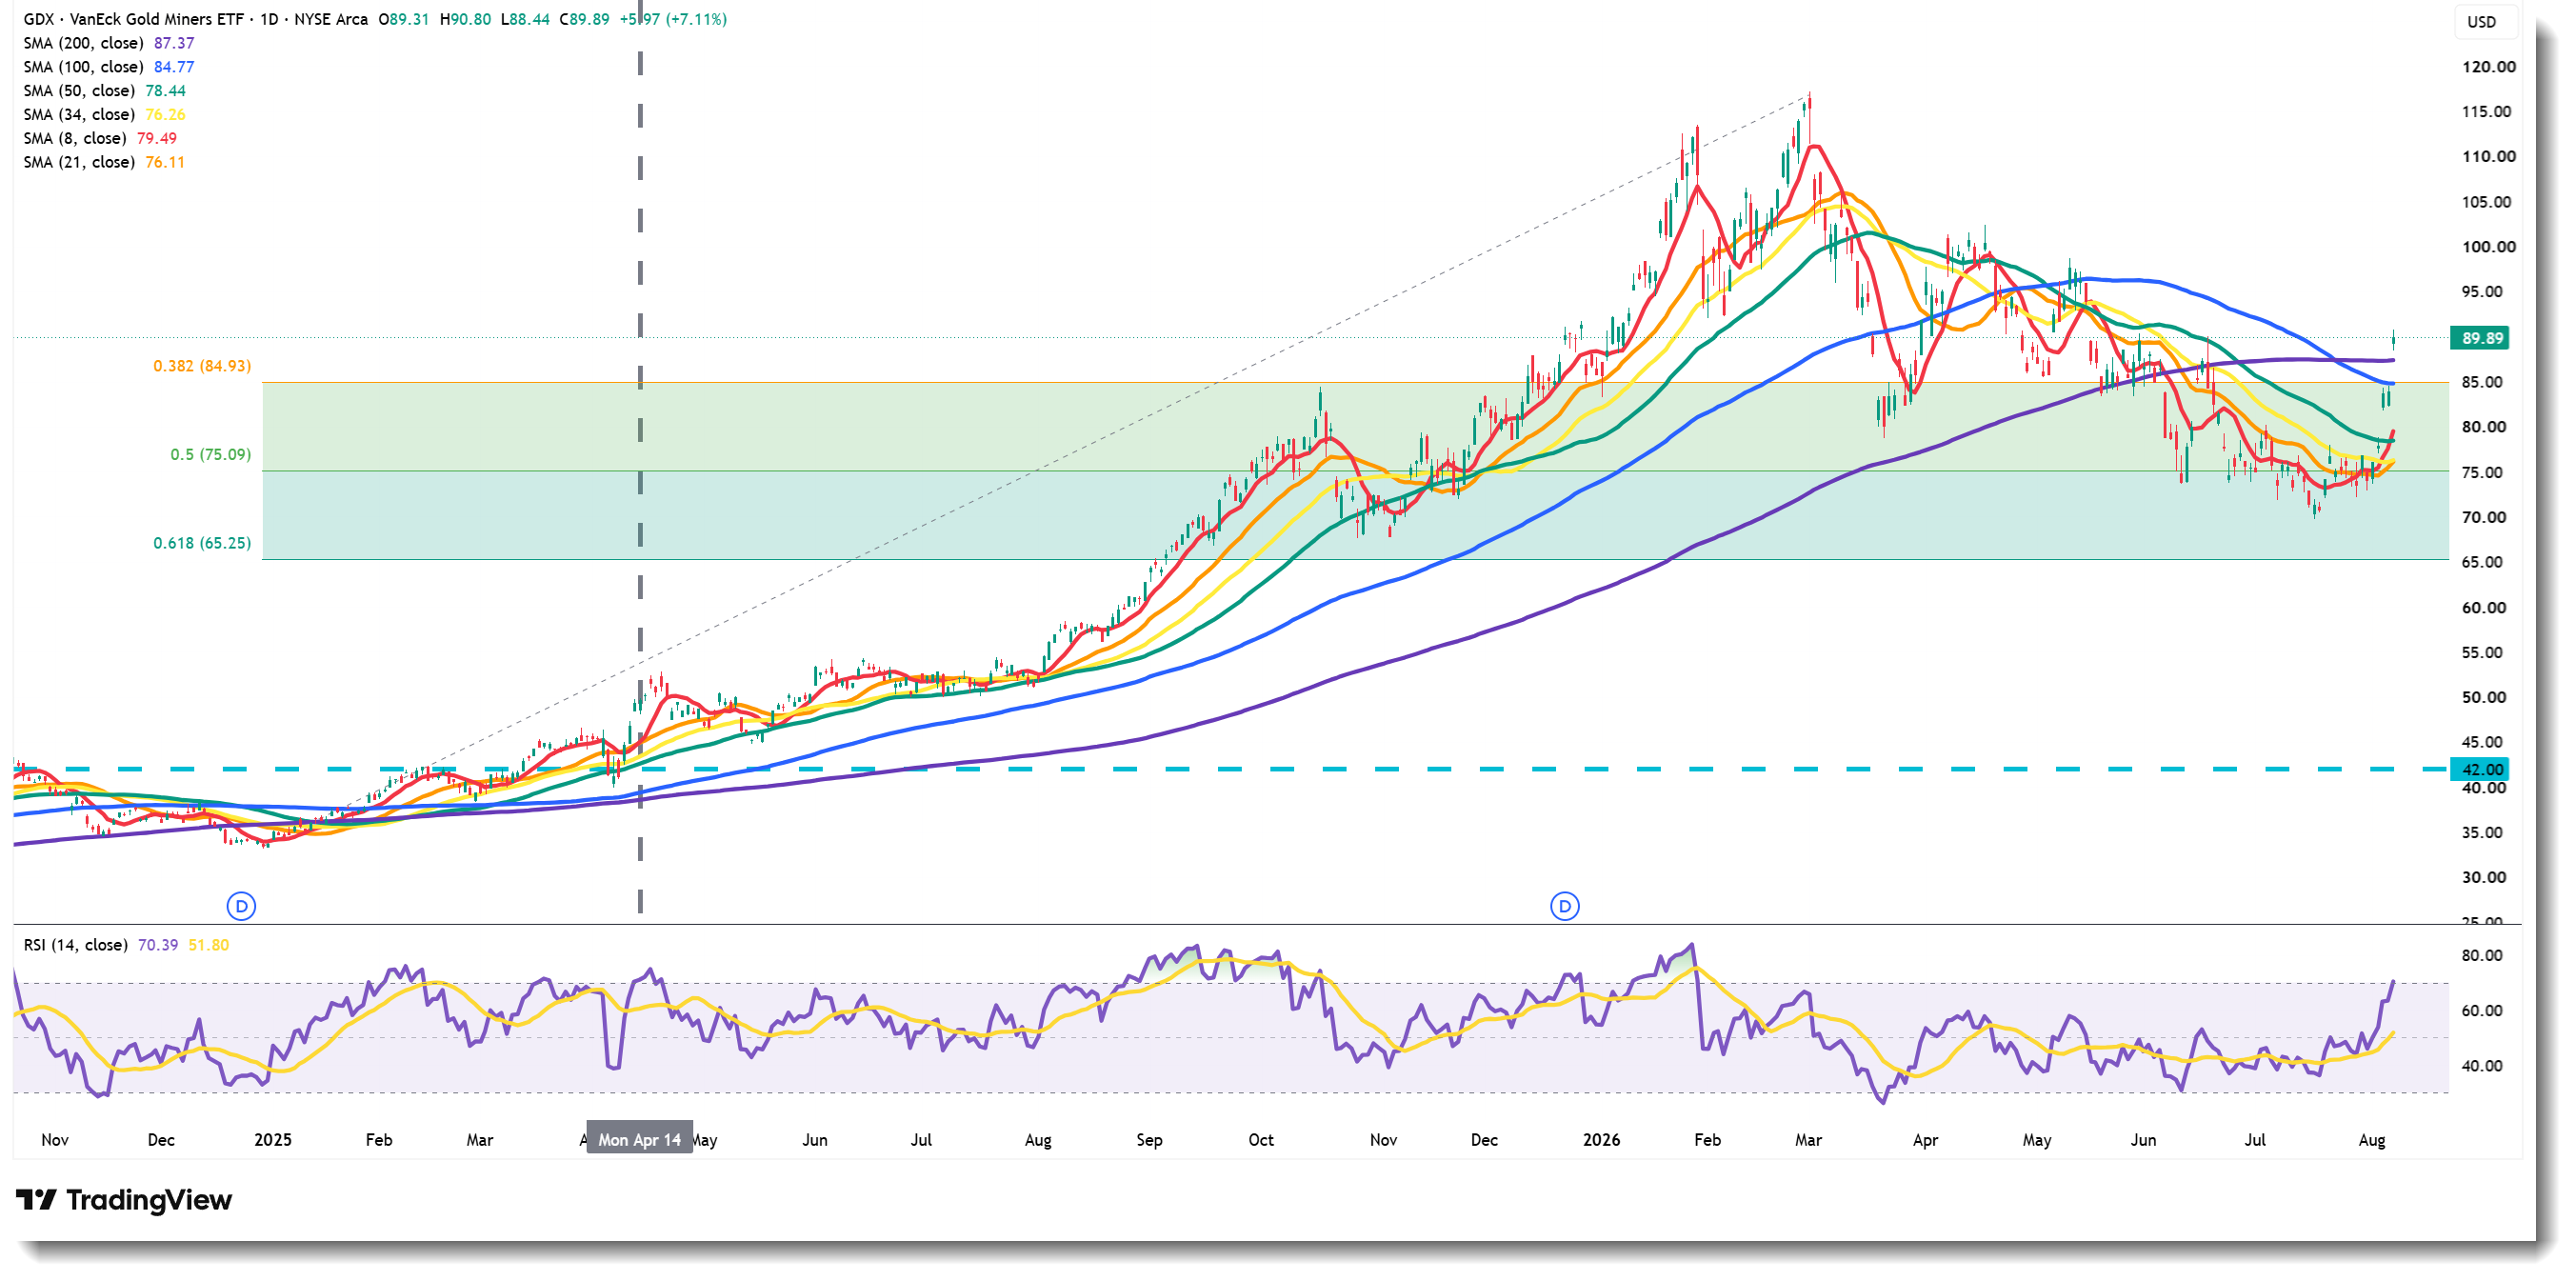Image resolution: width=2576 pixels, height=1281 pixels.
Task: Click the RSI value 70.39
Action: tap(158, 945)
